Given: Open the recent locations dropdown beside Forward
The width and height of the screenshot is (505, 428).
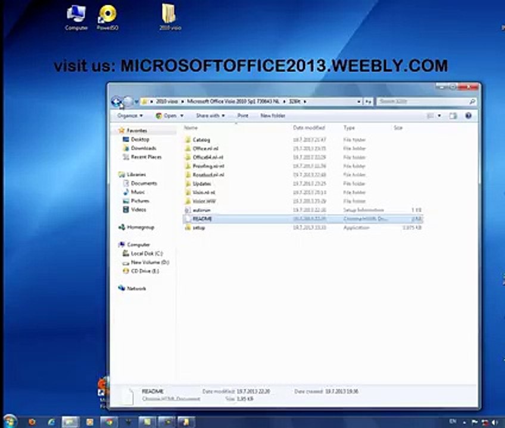Looking at the screenshot, I should pos(136,102).
